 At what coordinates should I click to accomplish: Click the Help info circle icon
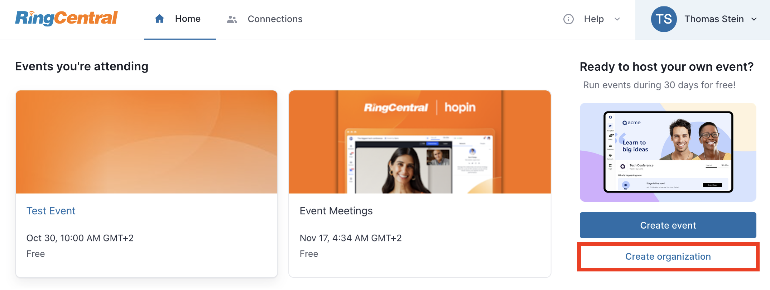coord(568,19)
